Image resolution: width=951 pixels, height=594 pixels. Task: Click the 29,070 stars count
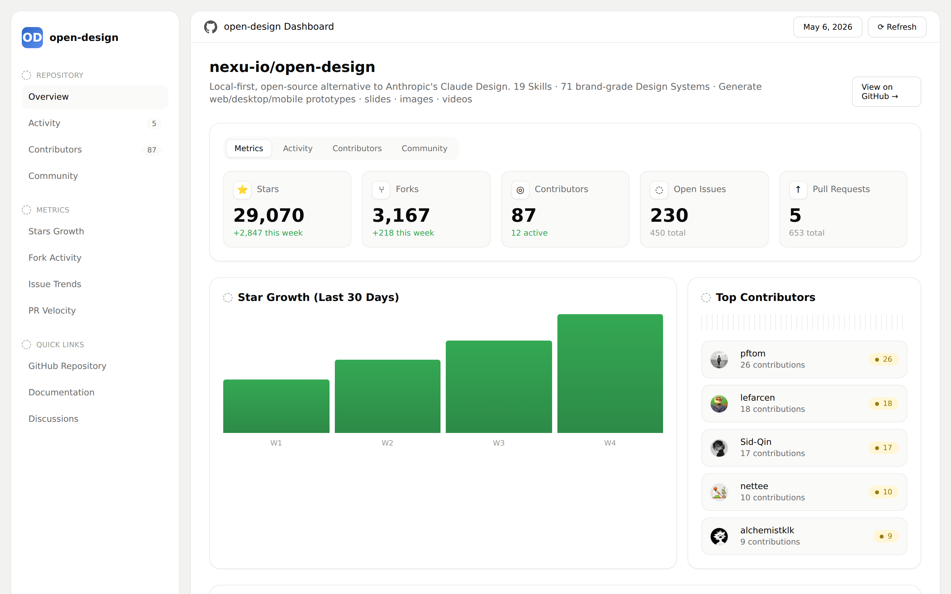click(x=269, y=215)
